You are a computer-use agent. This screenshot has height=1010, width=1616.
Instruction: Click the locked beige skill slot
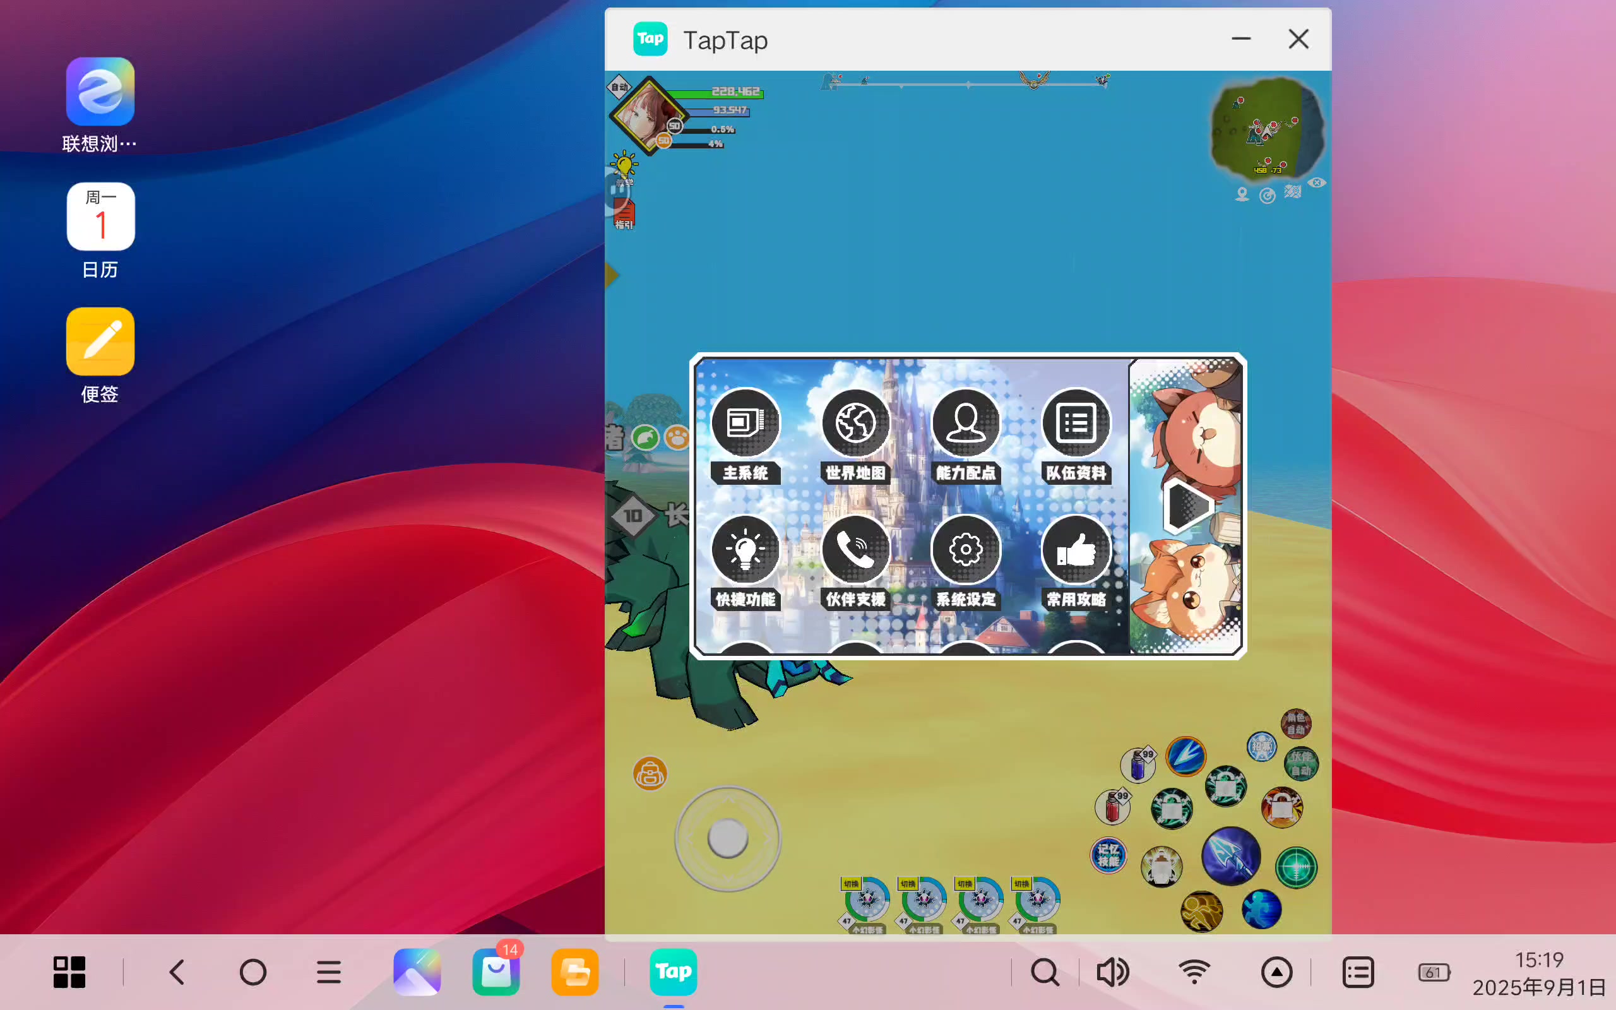[1161, 867]
